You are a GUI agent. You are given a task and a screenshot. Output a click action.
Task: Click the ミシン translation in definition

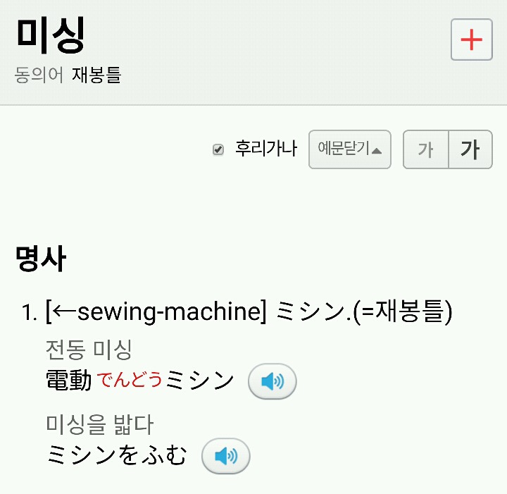(x=311, y=311)
